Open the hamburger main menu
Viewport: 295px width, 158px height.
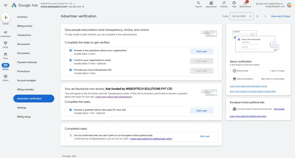[5, 5]
